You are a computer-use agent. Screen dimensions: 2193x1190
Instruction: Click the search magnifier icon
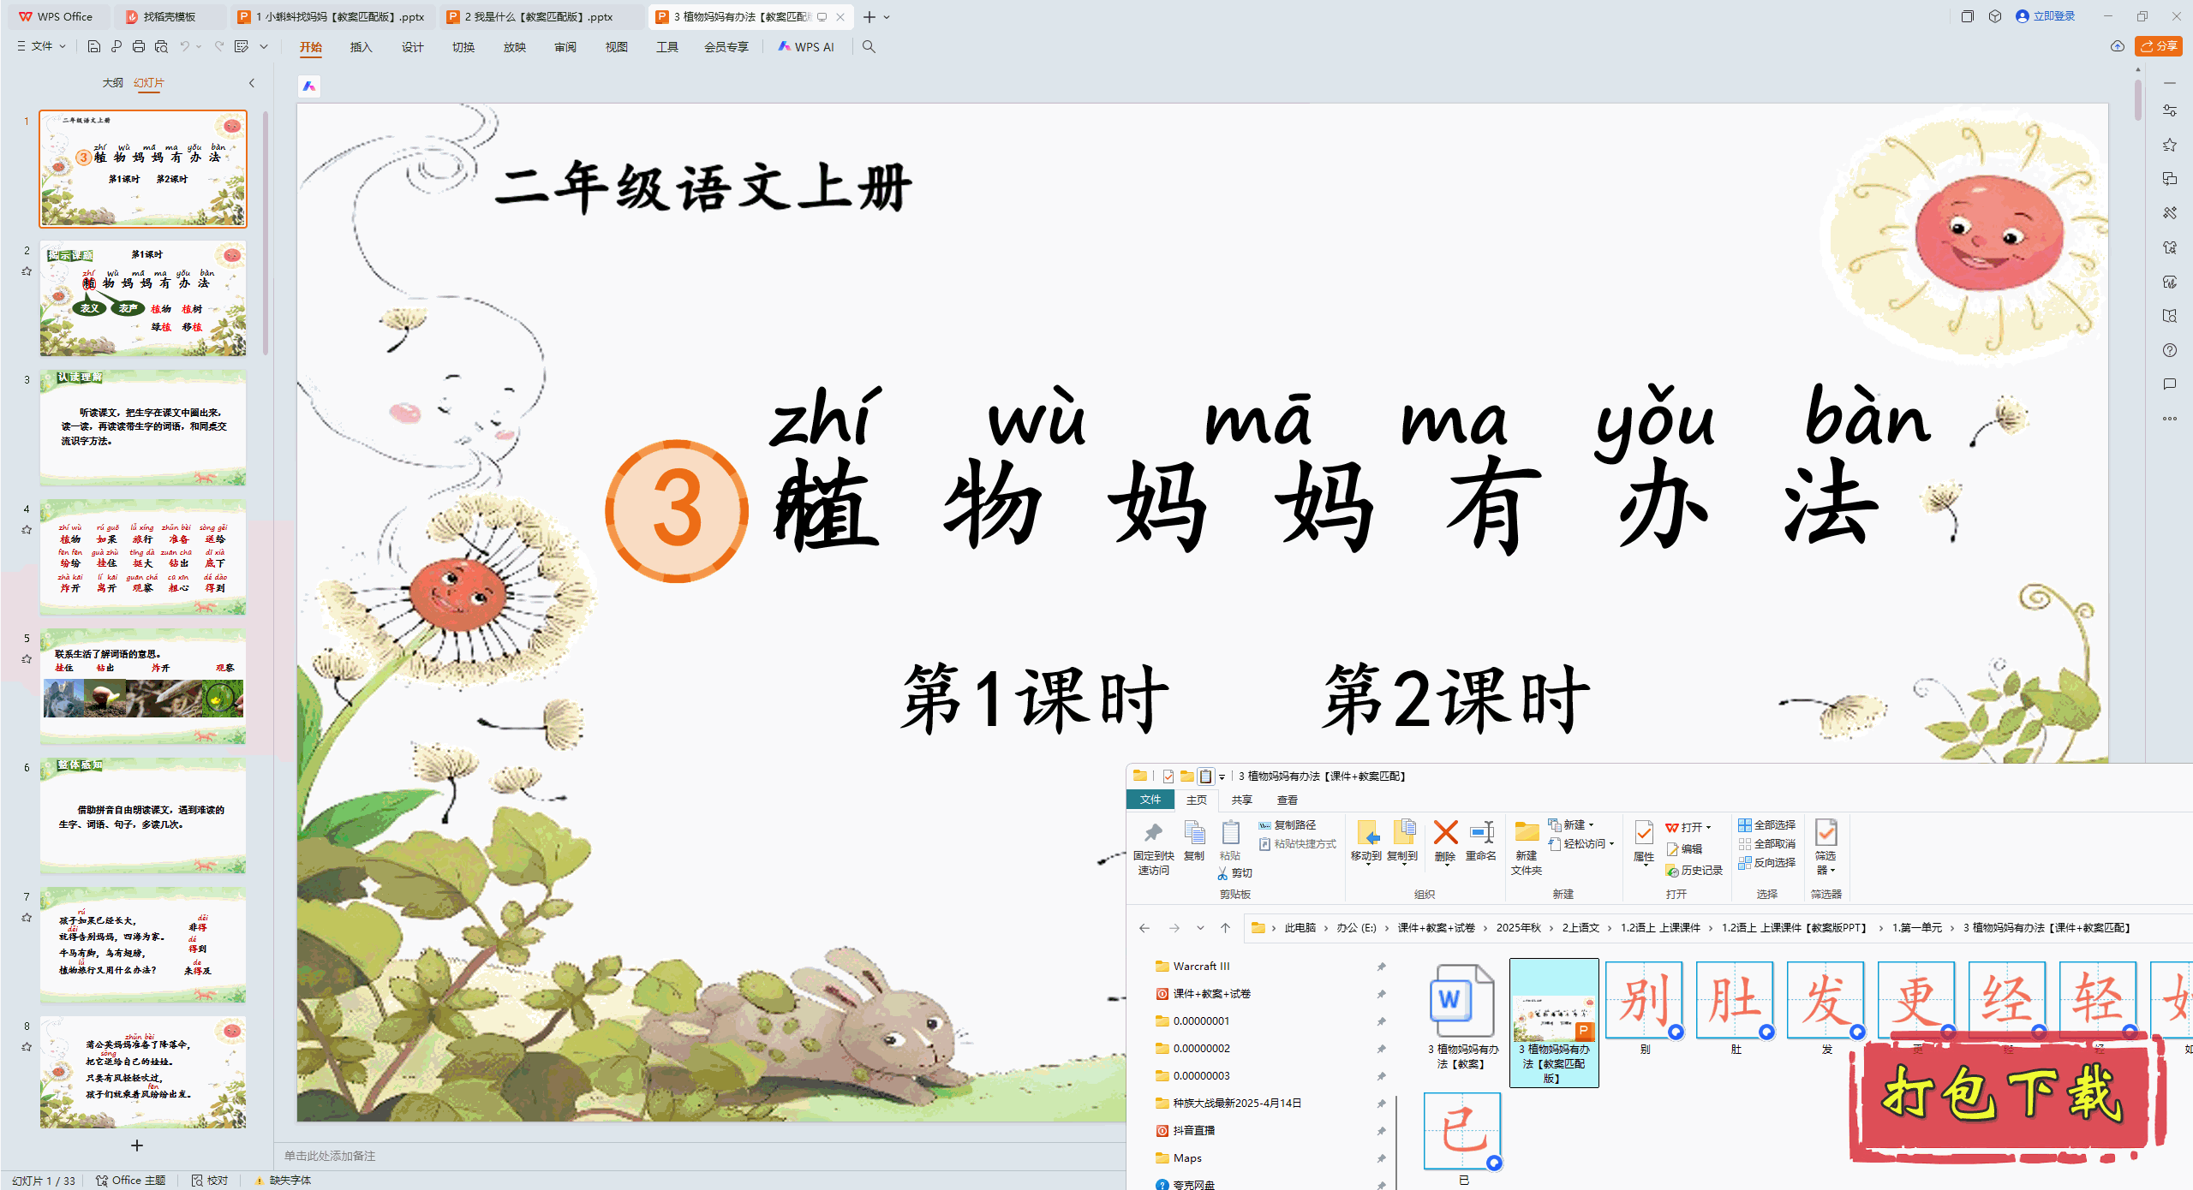869,46
